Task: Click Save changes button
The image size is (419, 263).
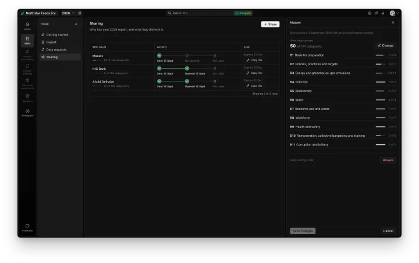Action: coord(303,231)
